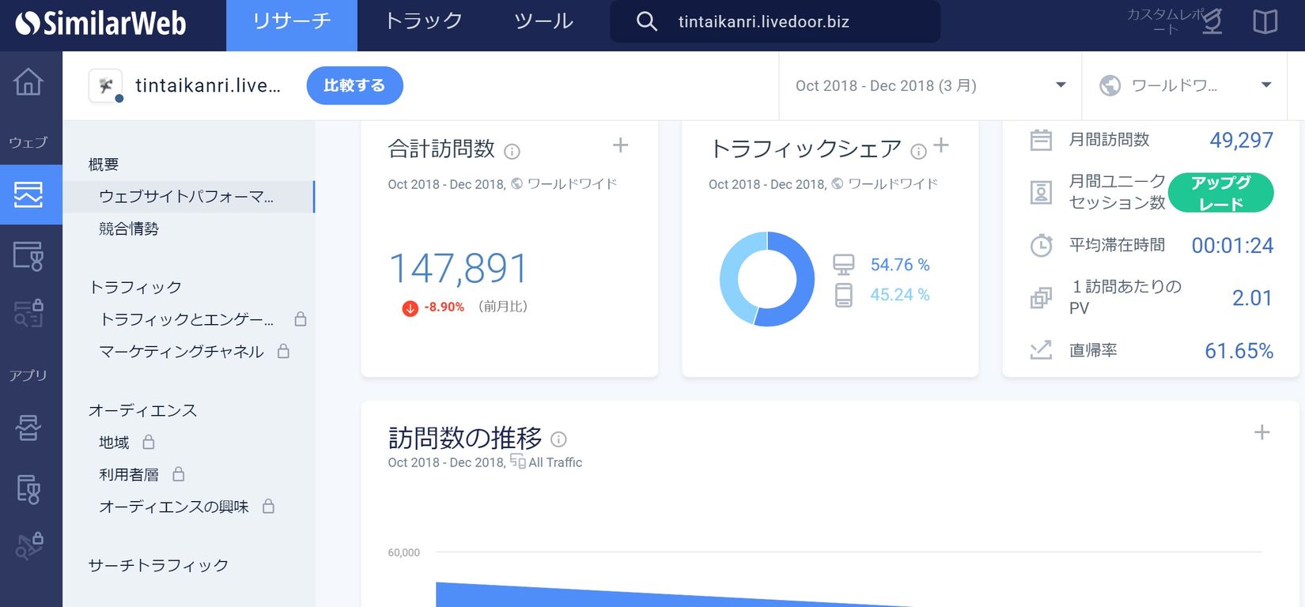
Task: Click the 54.76 % desktop share value
Action: click(x=900, y=265)
